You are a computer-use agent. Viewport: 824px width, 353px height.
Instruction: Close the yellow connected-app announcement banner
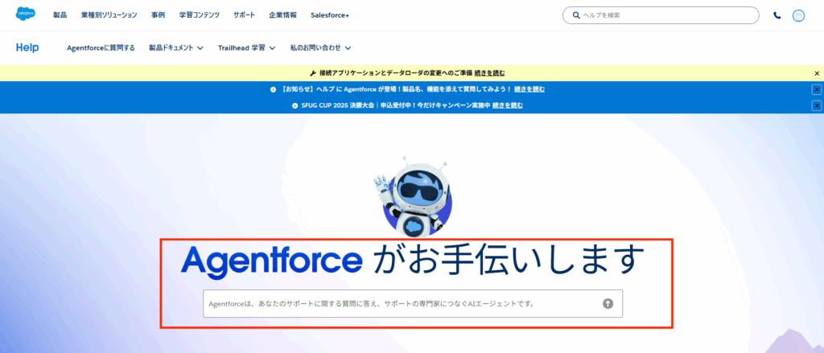pos(816,73)
